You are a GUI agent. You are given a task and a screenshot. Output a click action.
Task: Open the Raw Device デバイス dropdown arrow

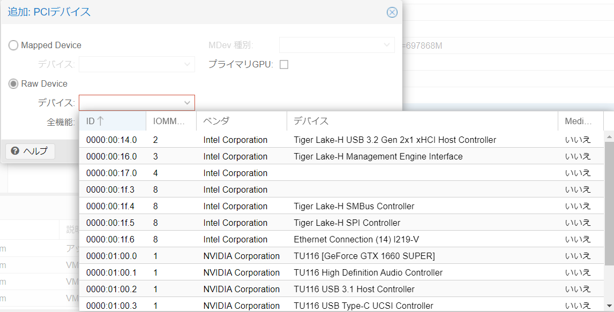point(187,103)
